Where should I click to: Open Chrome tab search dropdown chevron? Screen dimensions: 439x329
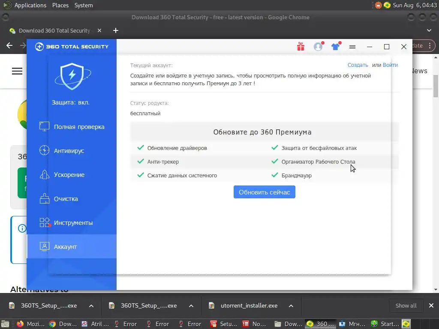(x=429, y=30)
